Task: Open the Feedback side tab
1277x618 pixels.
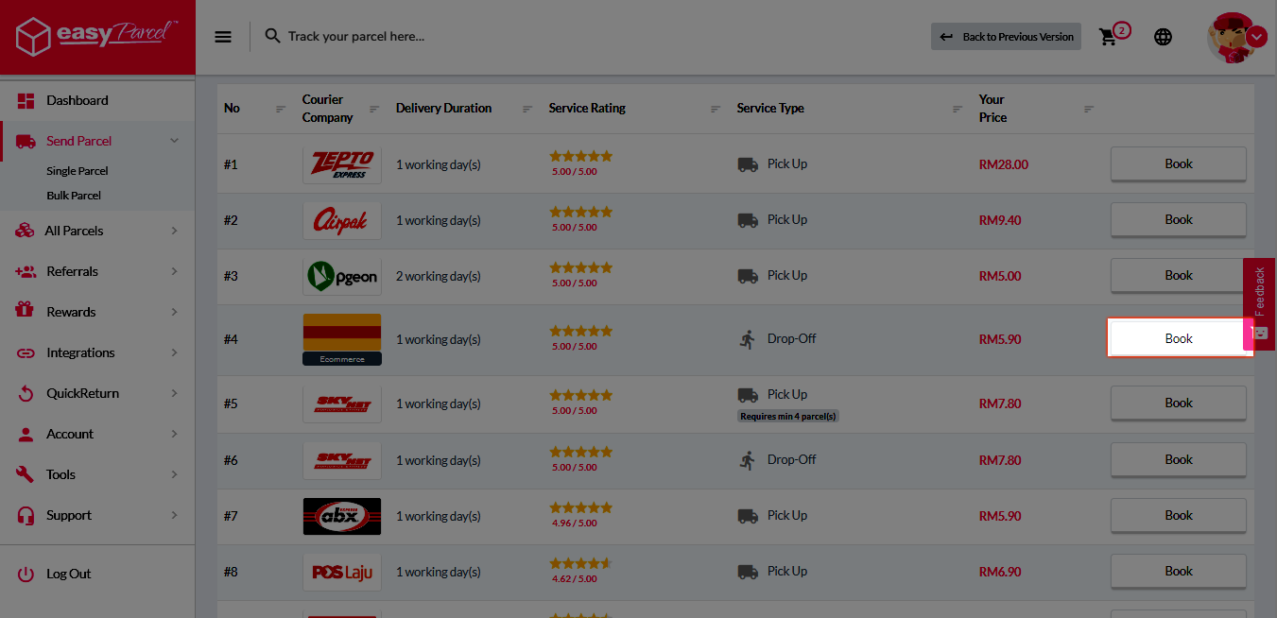Action: (x=1259, y=302)
